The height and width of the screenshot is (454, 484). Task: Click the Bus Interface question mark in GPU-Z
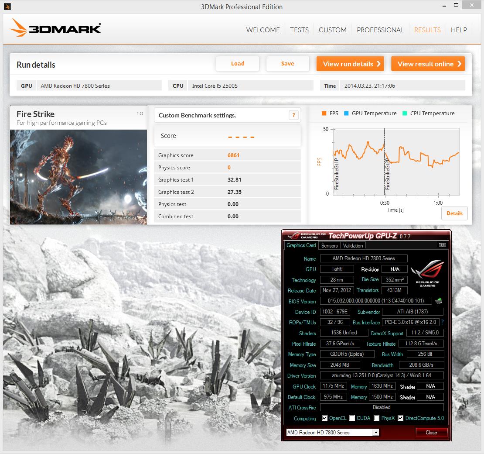442,322
